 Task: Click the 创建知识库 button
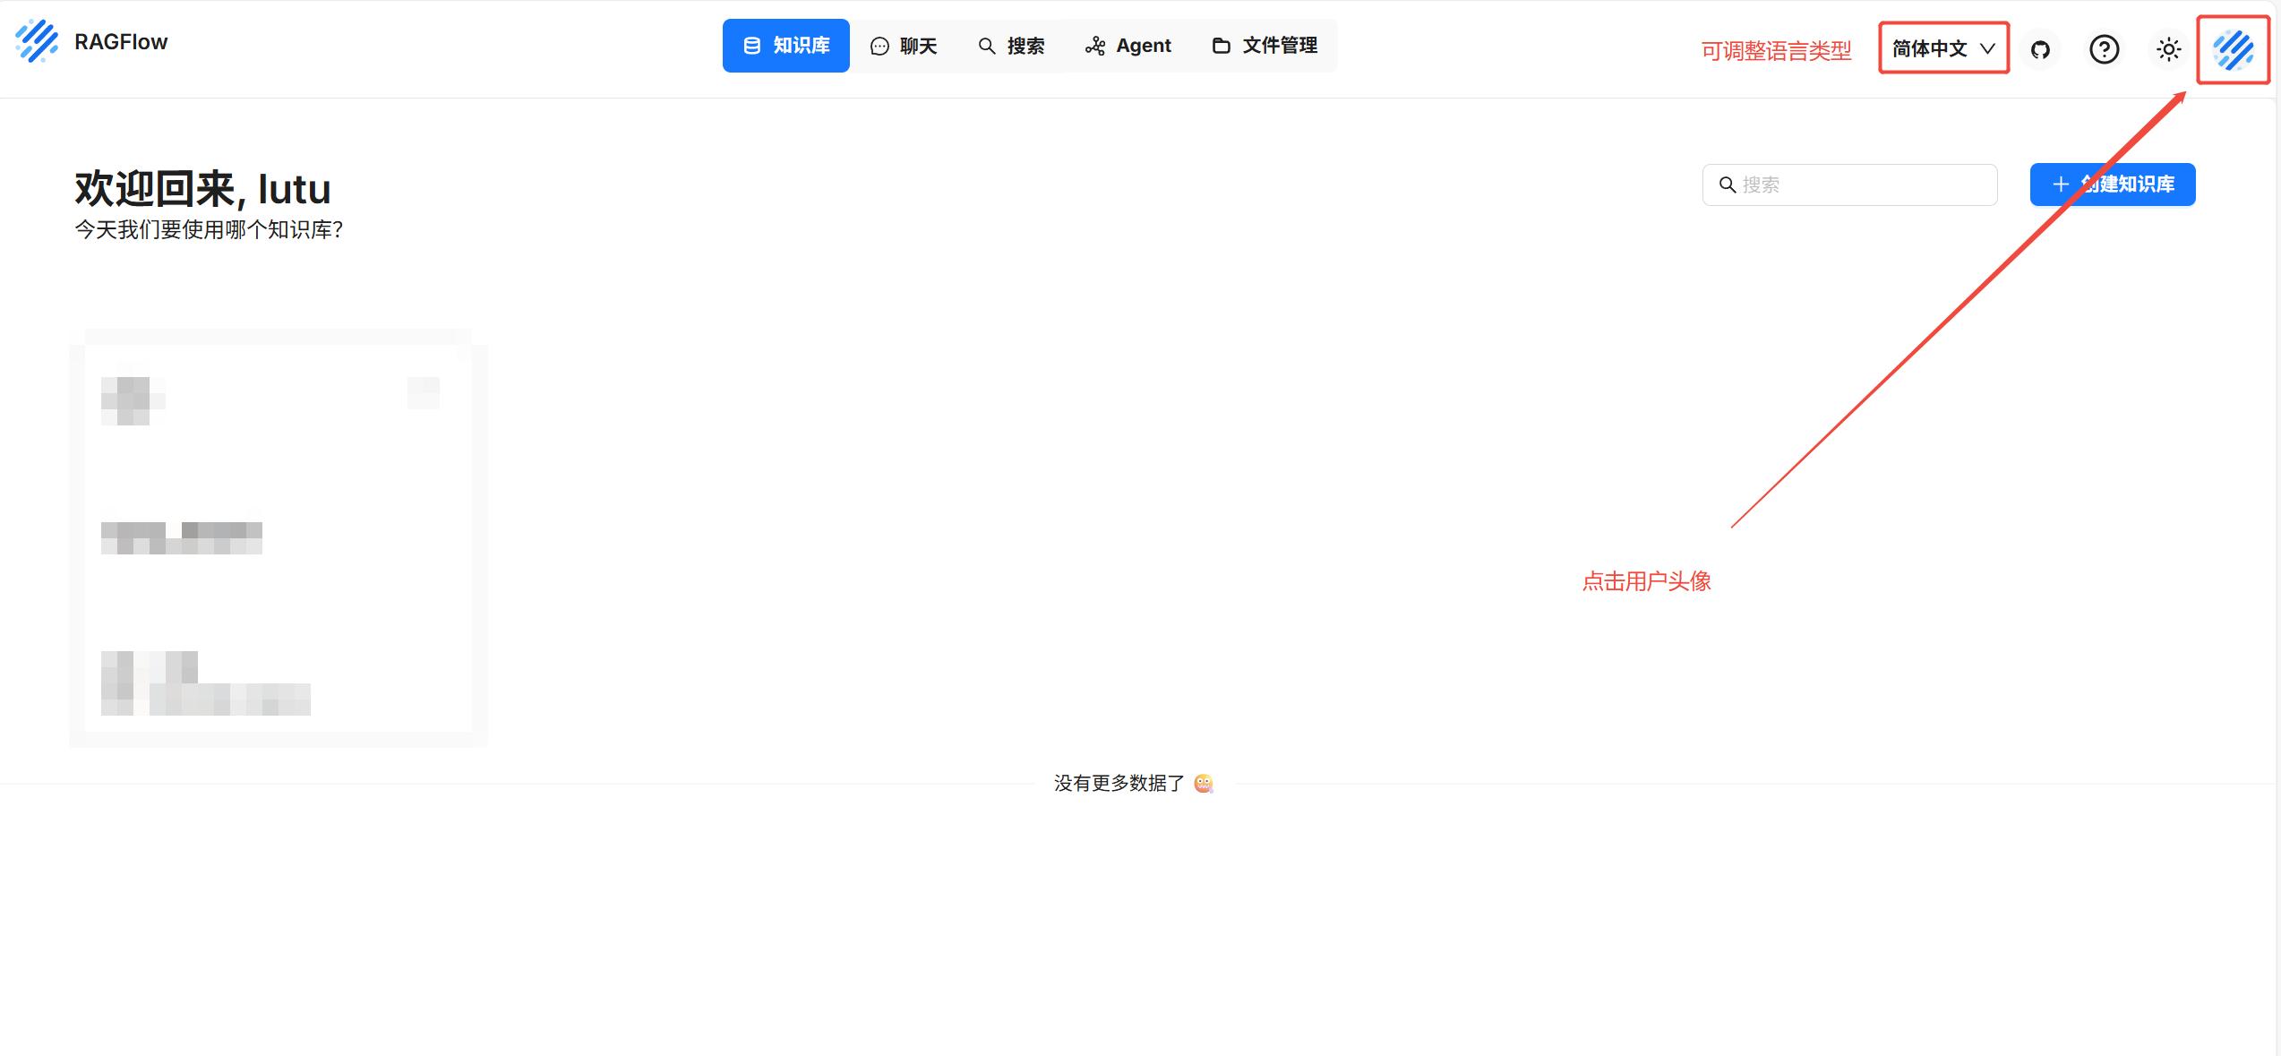[2125, 185]
